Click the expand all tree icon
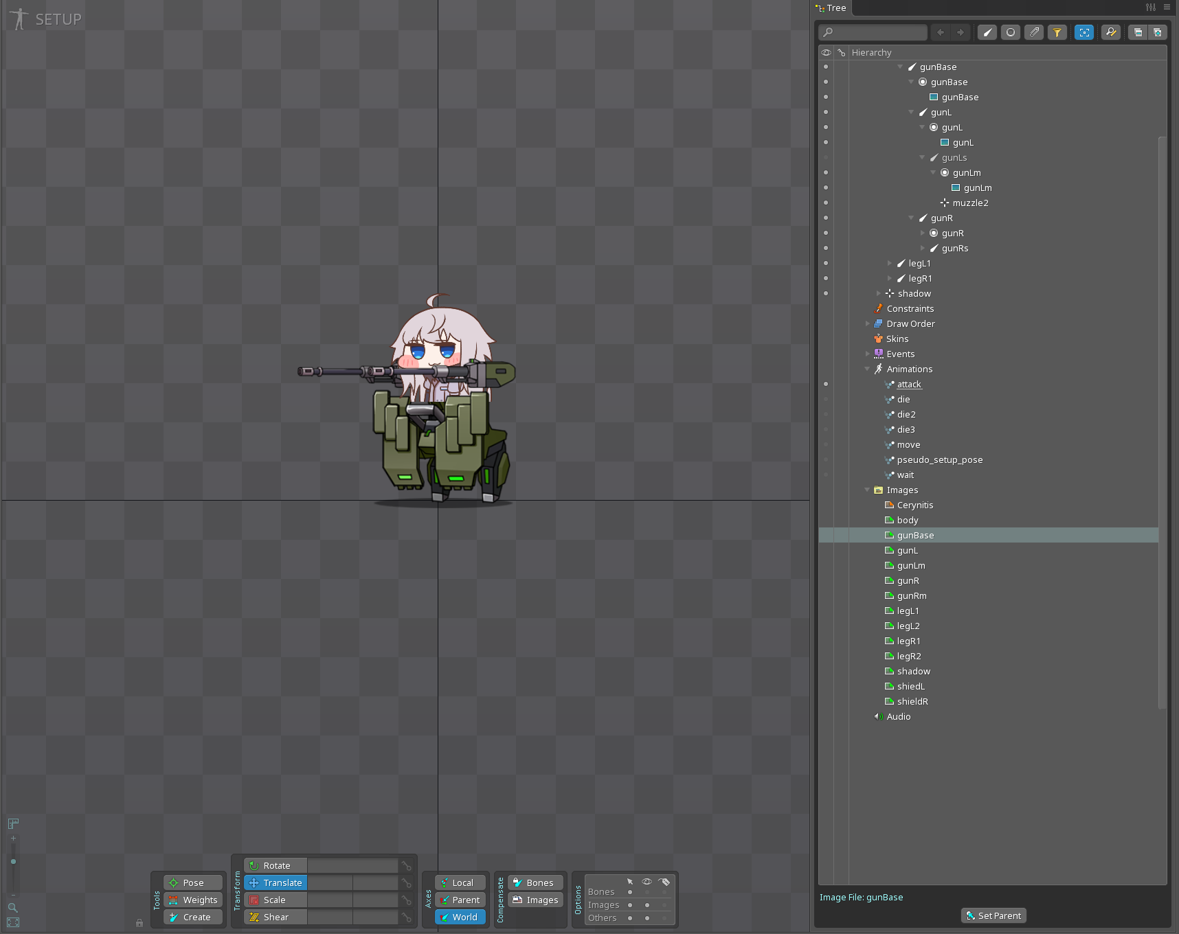Screen dimensions: 1179x934 [1158, 32]
